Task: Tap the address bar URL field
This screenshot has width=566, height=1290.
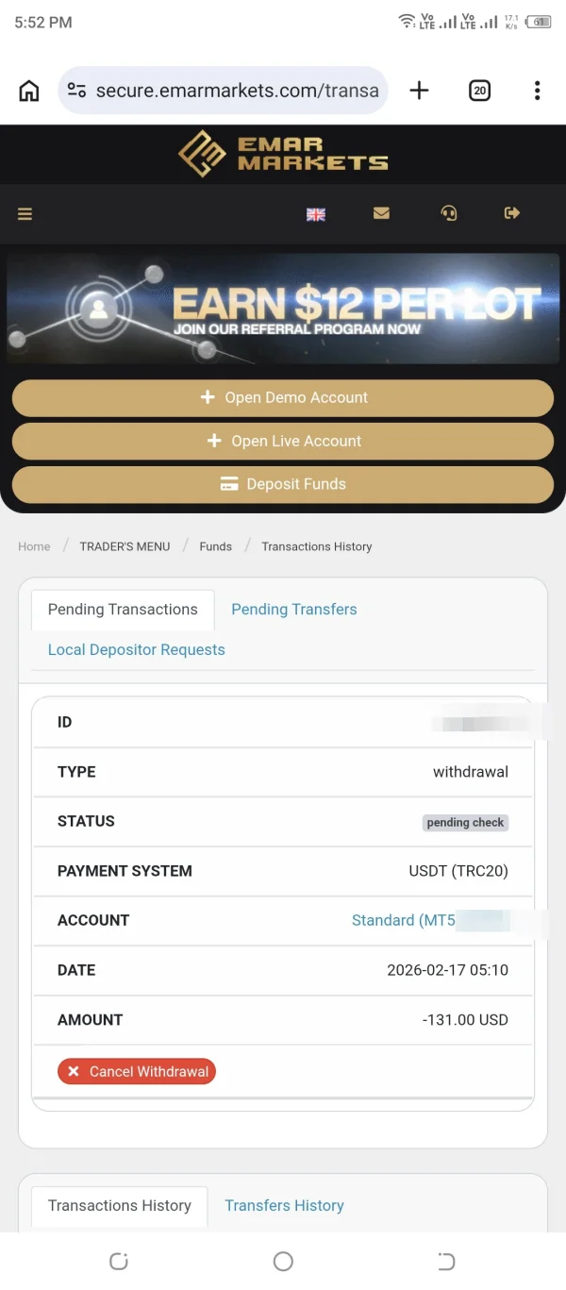Action: click(x=236, y=91)
